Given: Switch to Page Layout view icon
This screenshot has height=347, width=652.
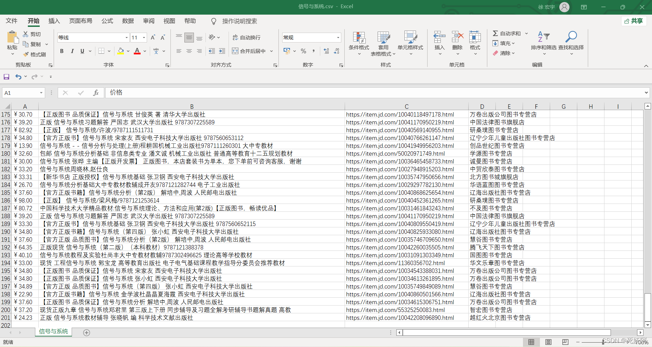Looking at the screenshot, I should [548, 342].
